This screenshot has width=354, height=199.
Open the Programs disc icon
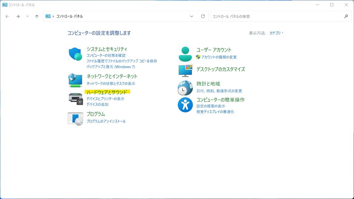coord(75,119)
